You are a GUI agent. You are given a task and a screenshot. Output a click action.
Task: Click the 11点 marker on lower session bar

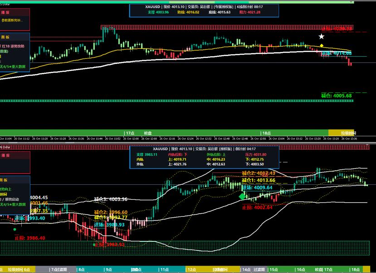tap(164, 269)
